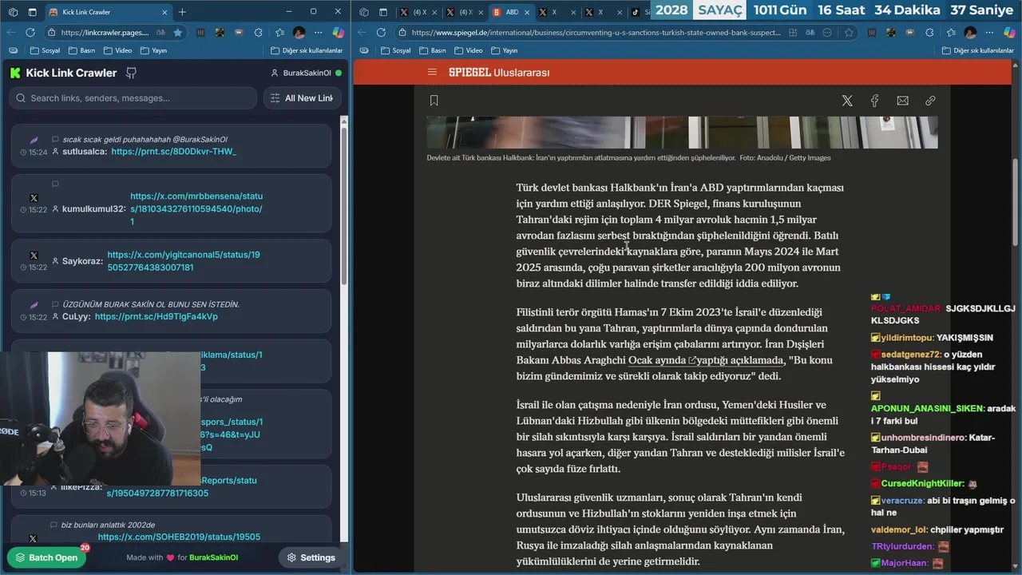Screen dimensions: 1022x575
Task: Switch to the TikTok tab
Action: pos(640,12)
